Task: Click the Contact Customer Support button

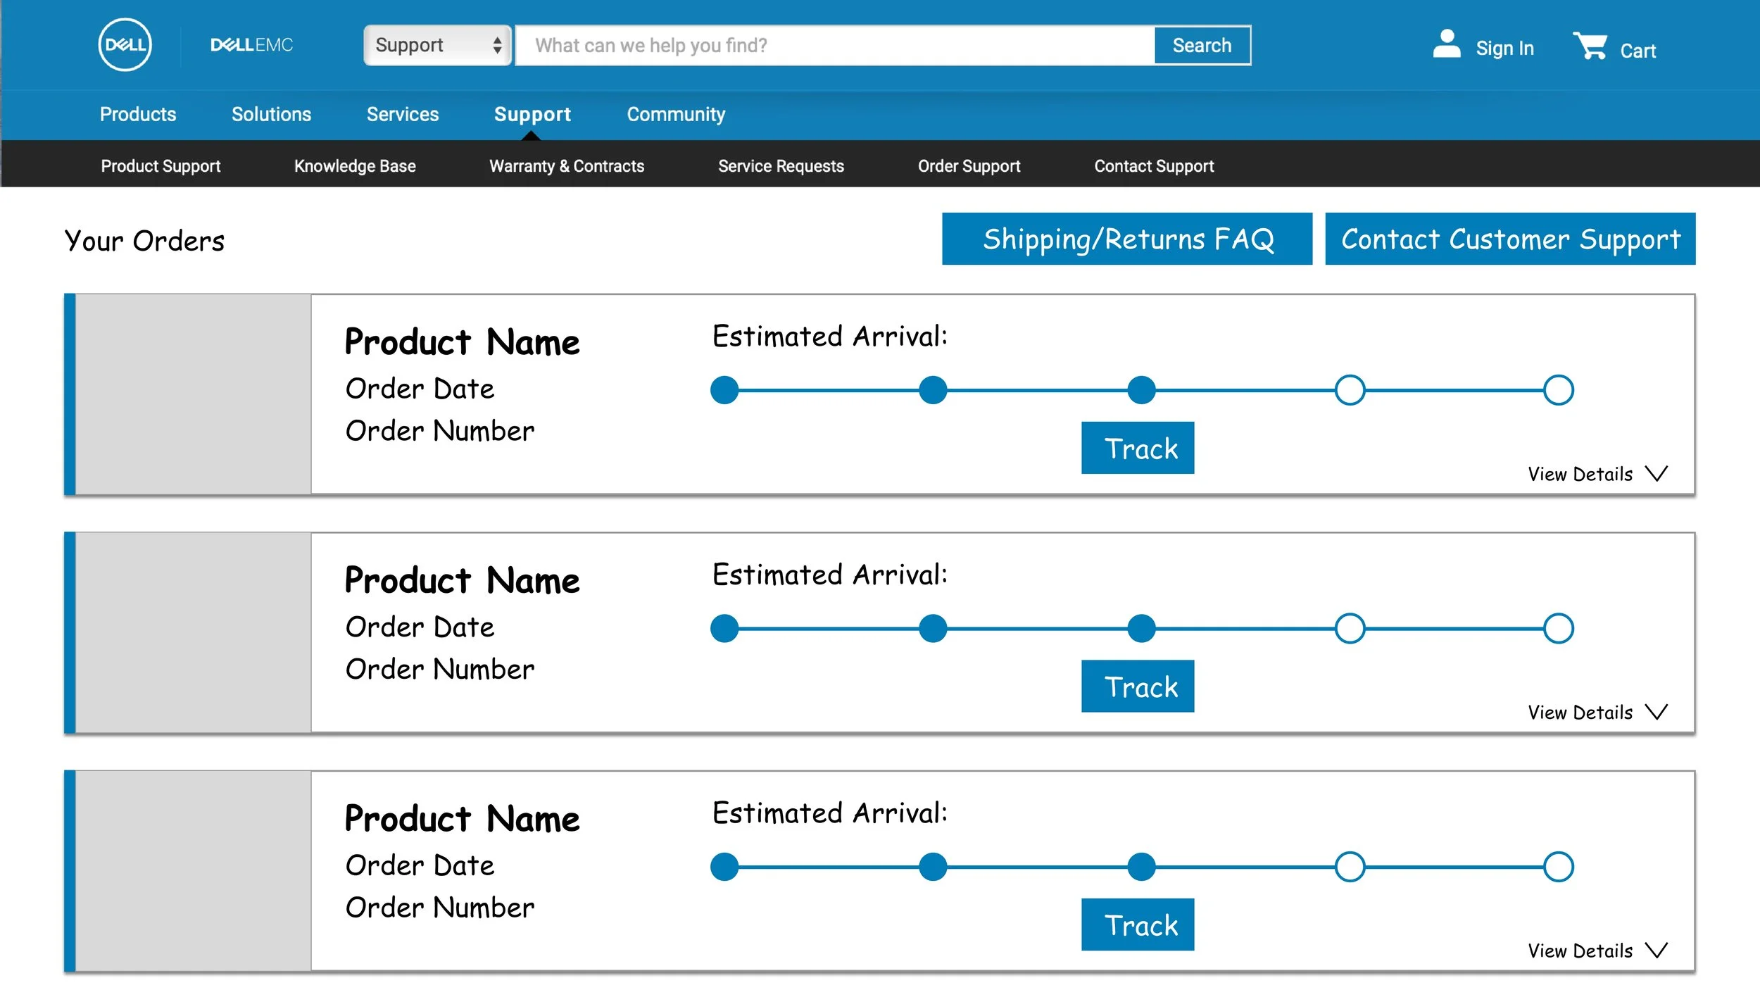Action: coord(1510,239)
